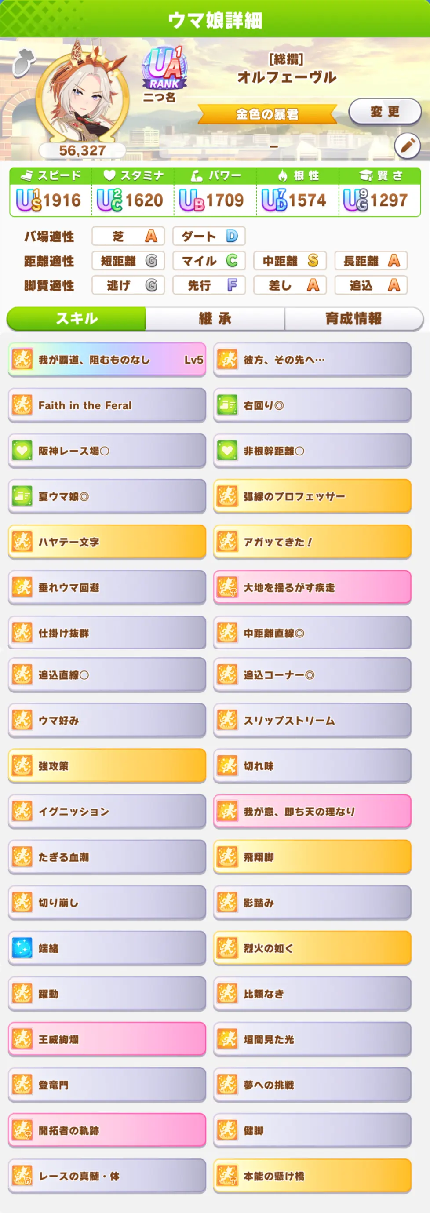Image resolution: width=430 pixels, height=1213 pixels.
Task: Click the 変更 button
Action: (x=385, y=112)
